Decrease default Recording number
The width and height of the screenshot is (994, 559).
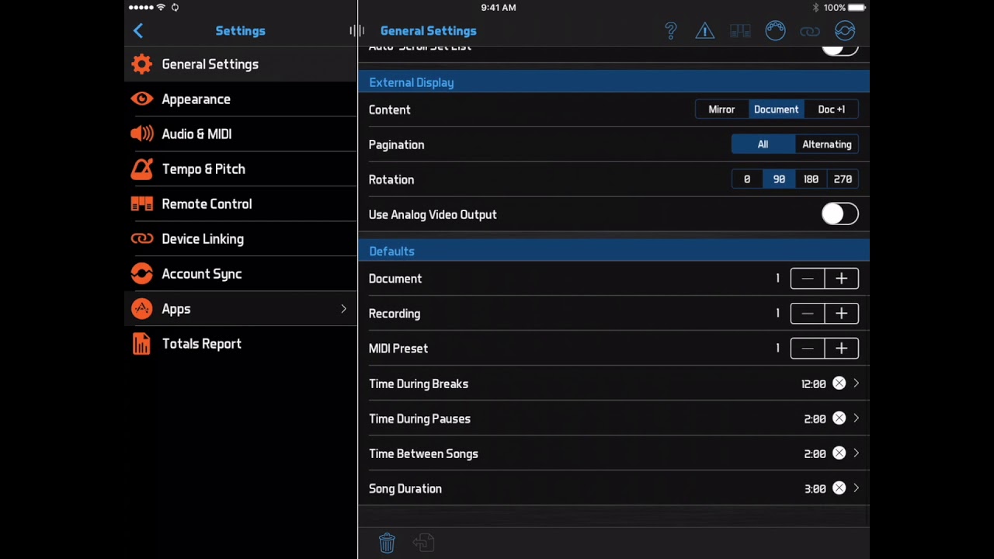(808, 314)
